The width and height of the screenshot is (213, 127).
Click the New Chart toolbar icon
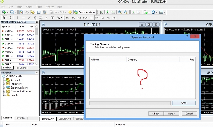click(4, 12)
